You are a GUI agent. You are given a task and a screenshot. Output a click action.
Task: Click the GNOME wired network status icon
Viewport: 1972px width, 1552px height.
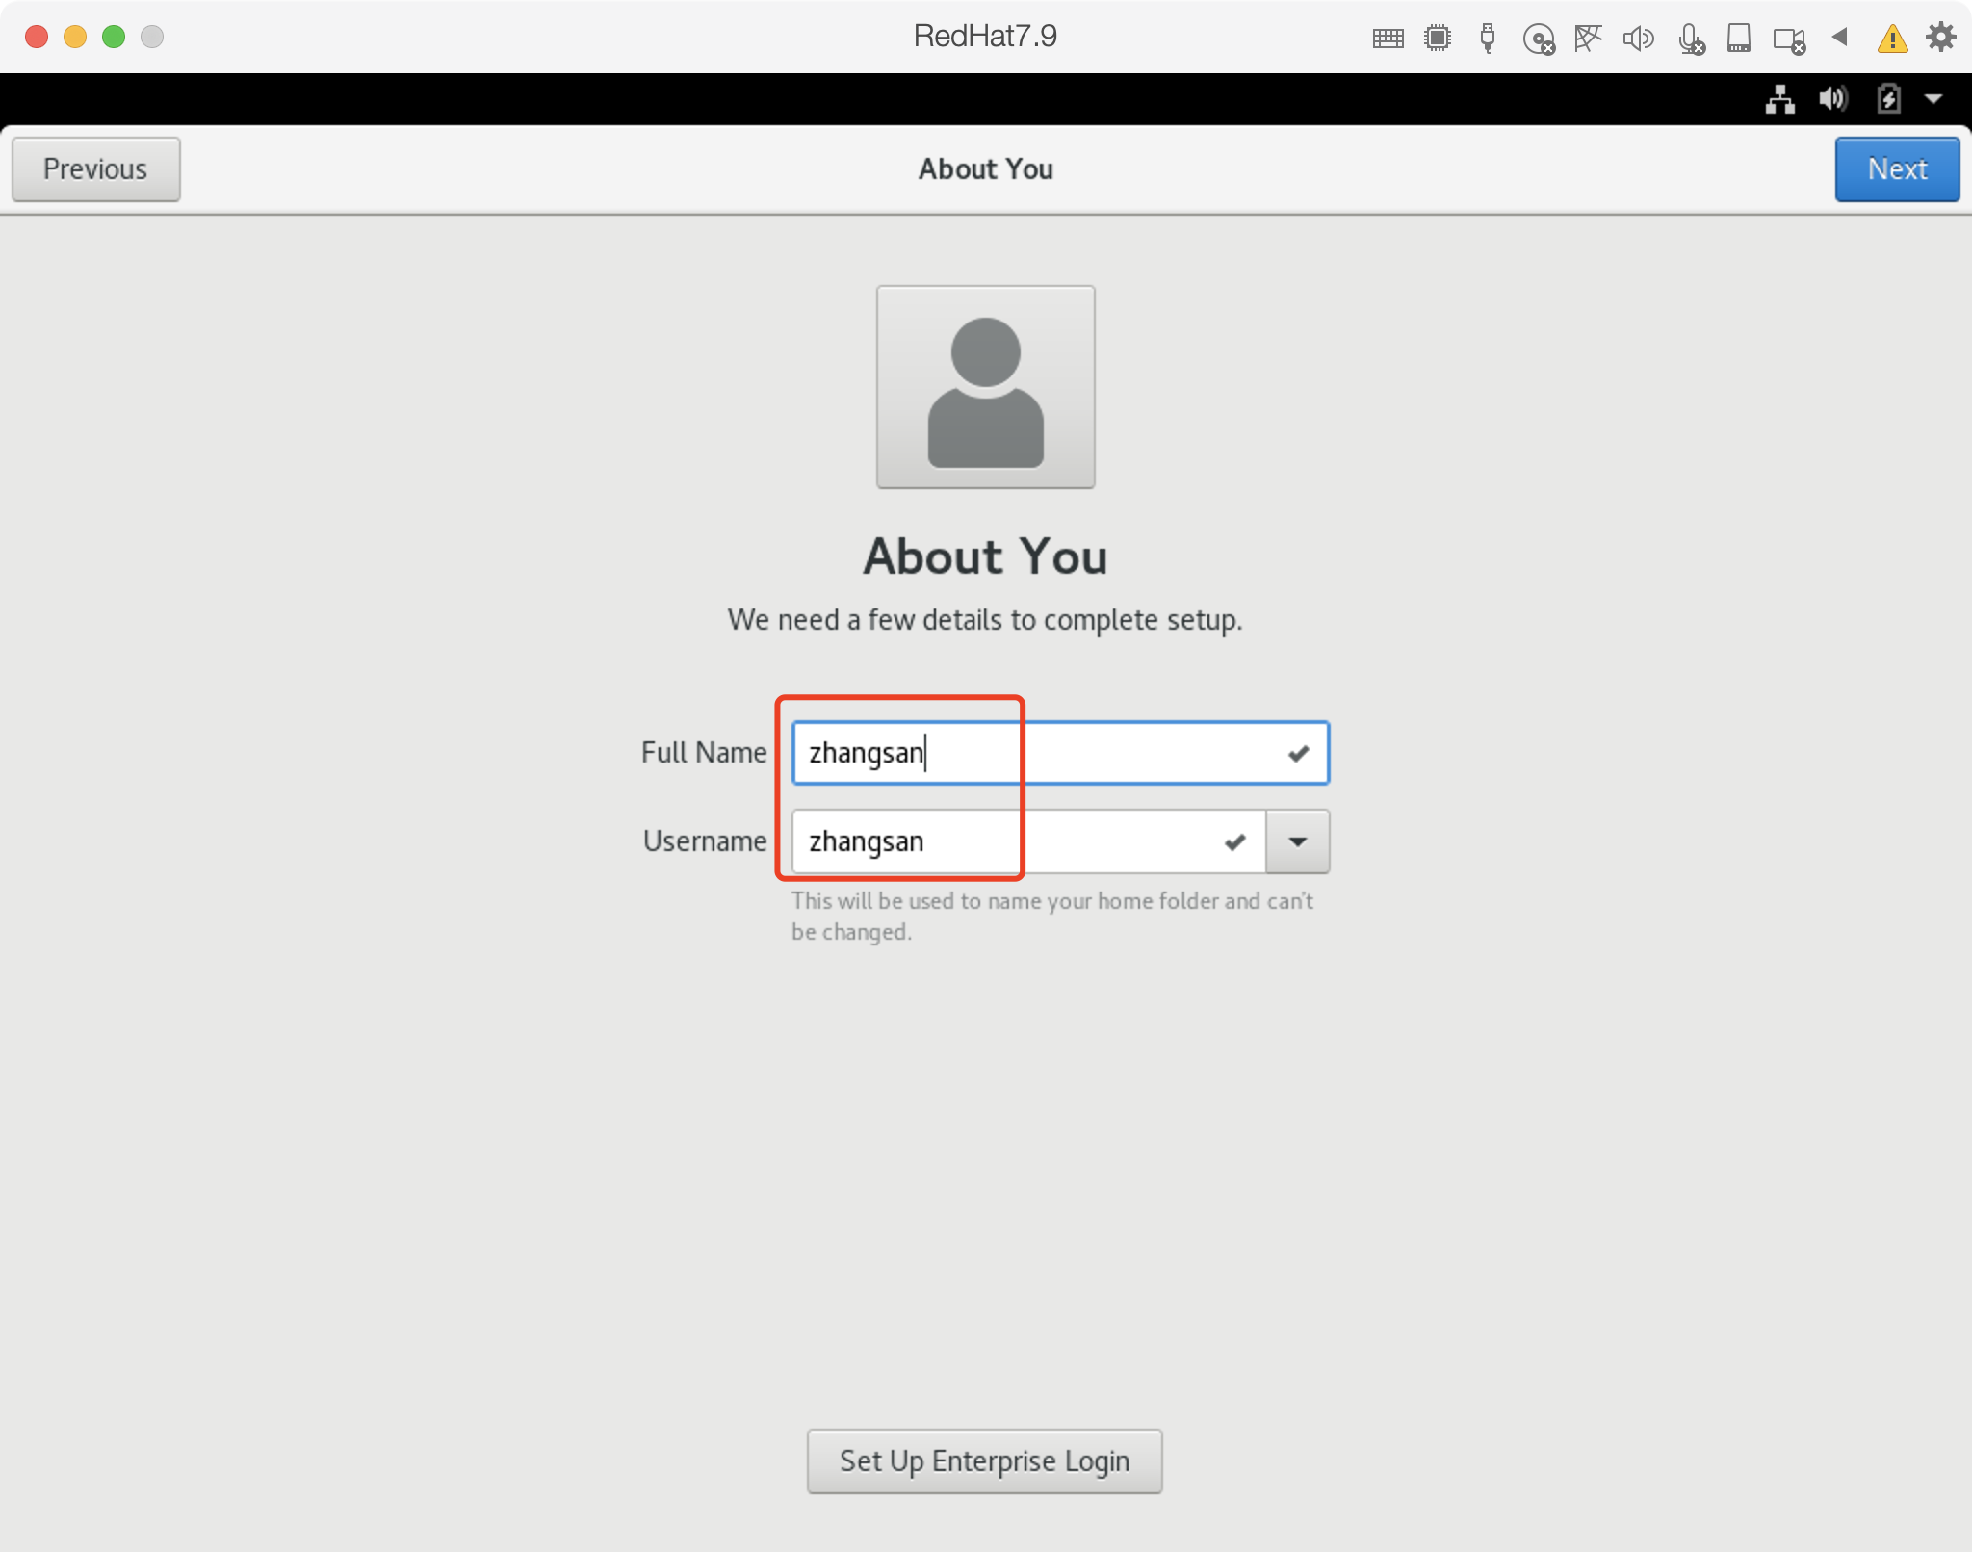pyautogui.click(x=1779, y=98)
